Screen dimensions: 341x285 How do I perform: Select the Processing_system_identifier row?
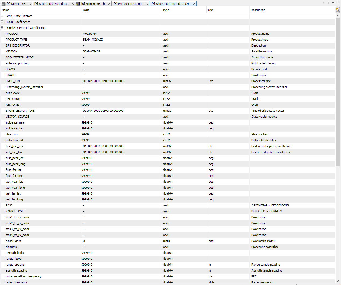pyautogui.click(x=168, y=87)
